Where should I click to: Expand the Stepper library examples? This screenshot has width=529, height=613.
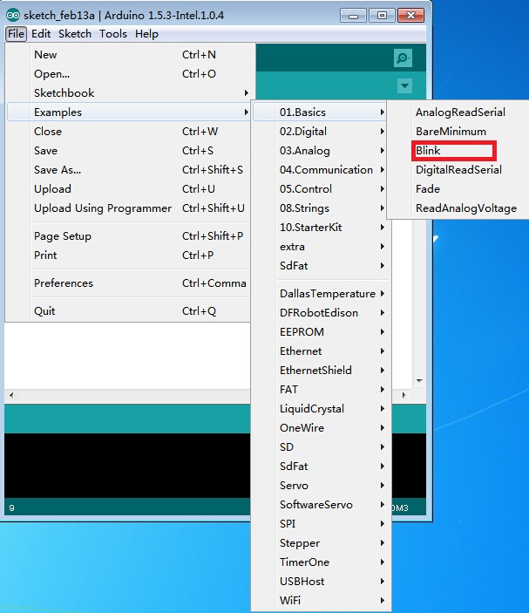coord(320,542)
